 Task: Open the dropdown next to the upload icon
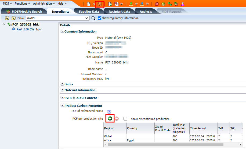coord(147,4)
